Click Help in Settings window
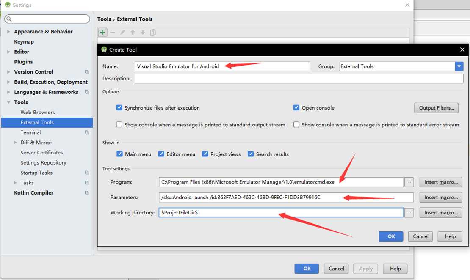Screen dimensions: 470x280 [x=395, y=269]
